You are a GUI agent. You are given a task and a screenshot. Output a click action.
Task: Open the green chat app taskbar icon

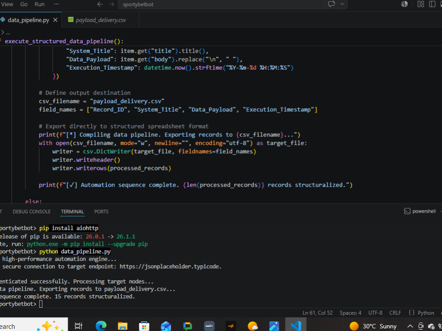(x=187, y=326)
